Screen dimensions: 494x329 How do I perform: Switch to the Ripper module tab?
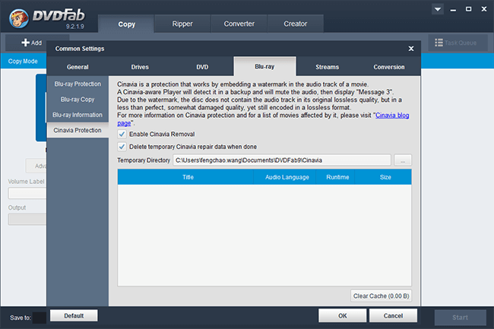(182, 24)
